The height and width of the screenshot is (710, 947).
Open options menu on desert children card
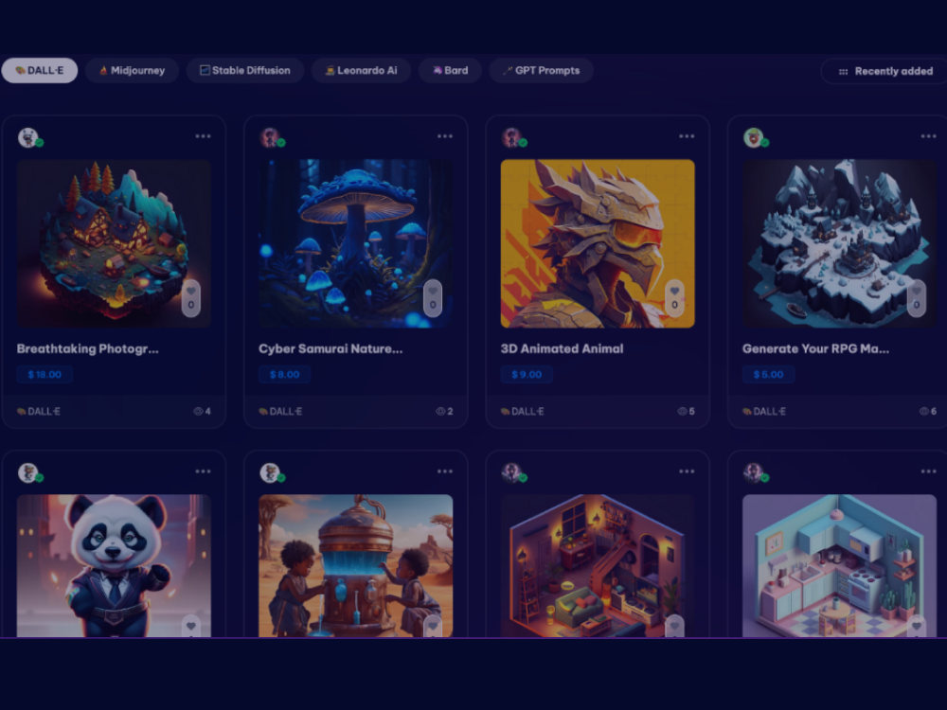pyautogui.click(x=445, y=471)
